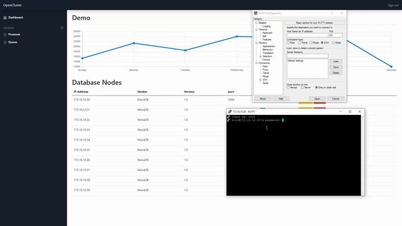Open the Dashboard home icon in sidebar
This screenshot has height=226, width=402.
pyautogui.click(x=5, y=18)
